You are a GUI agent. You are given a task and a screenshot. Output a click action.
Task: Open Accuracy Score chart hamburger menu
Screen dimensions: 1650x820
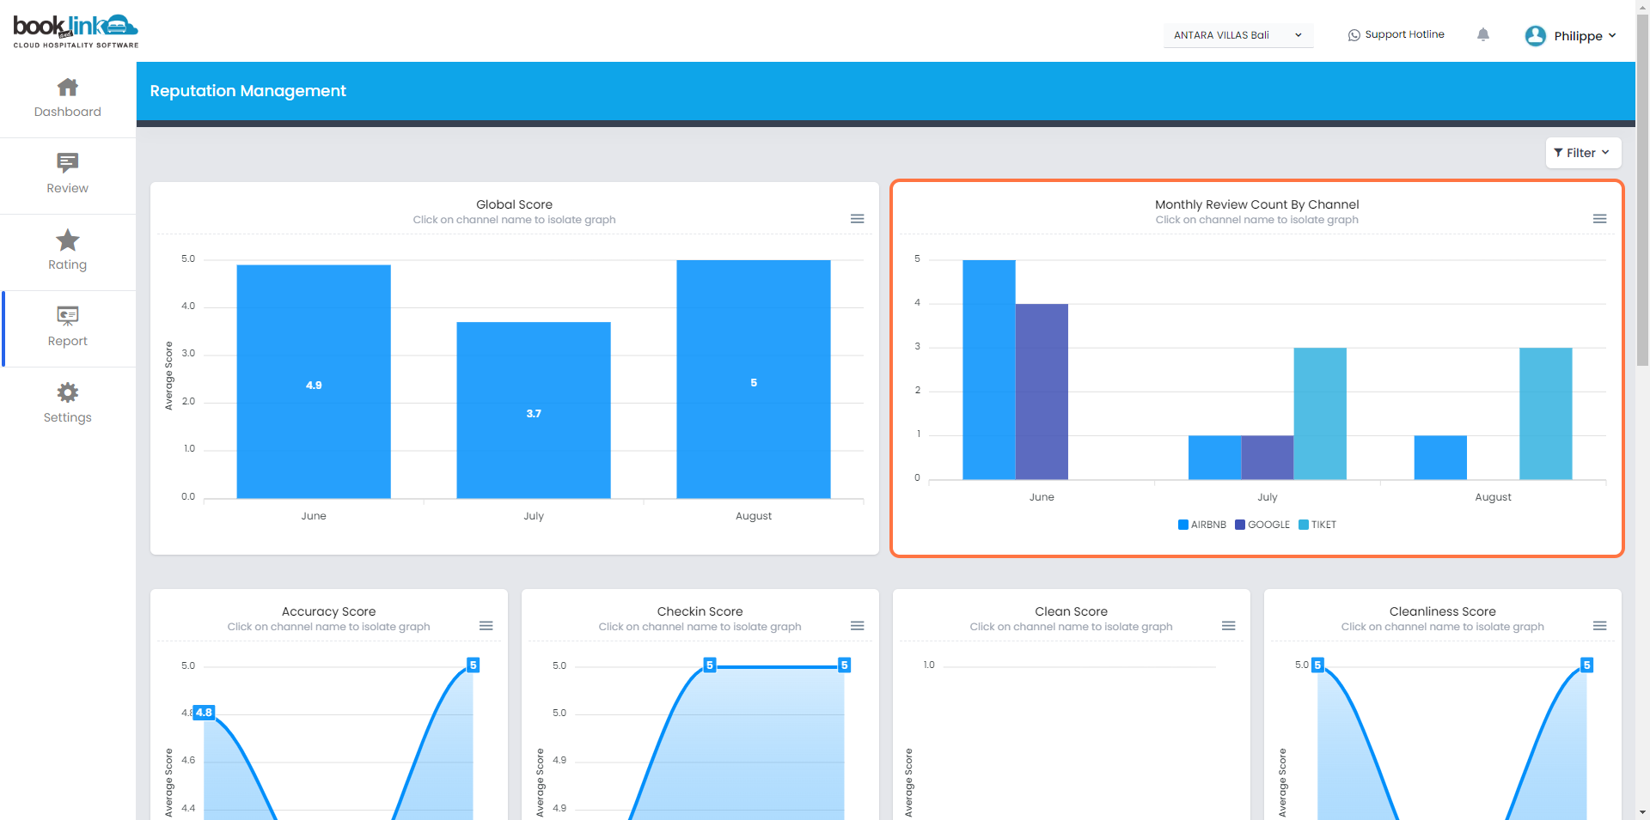coord(486,626)
